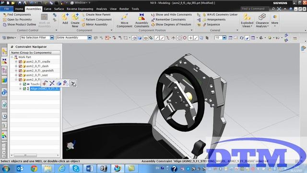Screen dimensions: 307x173
Task: Click the first popup toolbar edit icon
Action: click(45, 83)
